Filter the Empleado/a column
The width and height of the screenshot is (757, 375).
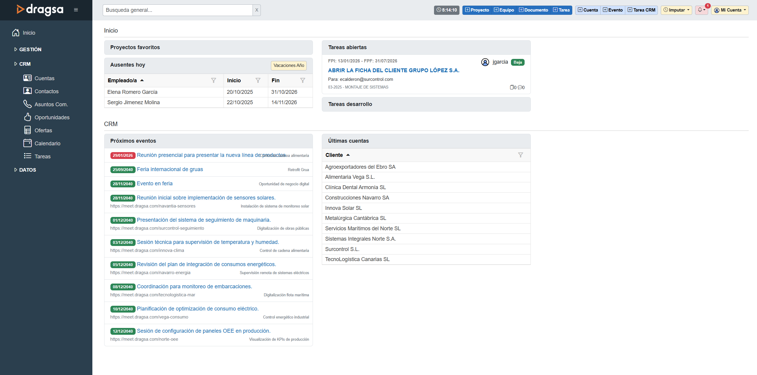tap(213, 81)
